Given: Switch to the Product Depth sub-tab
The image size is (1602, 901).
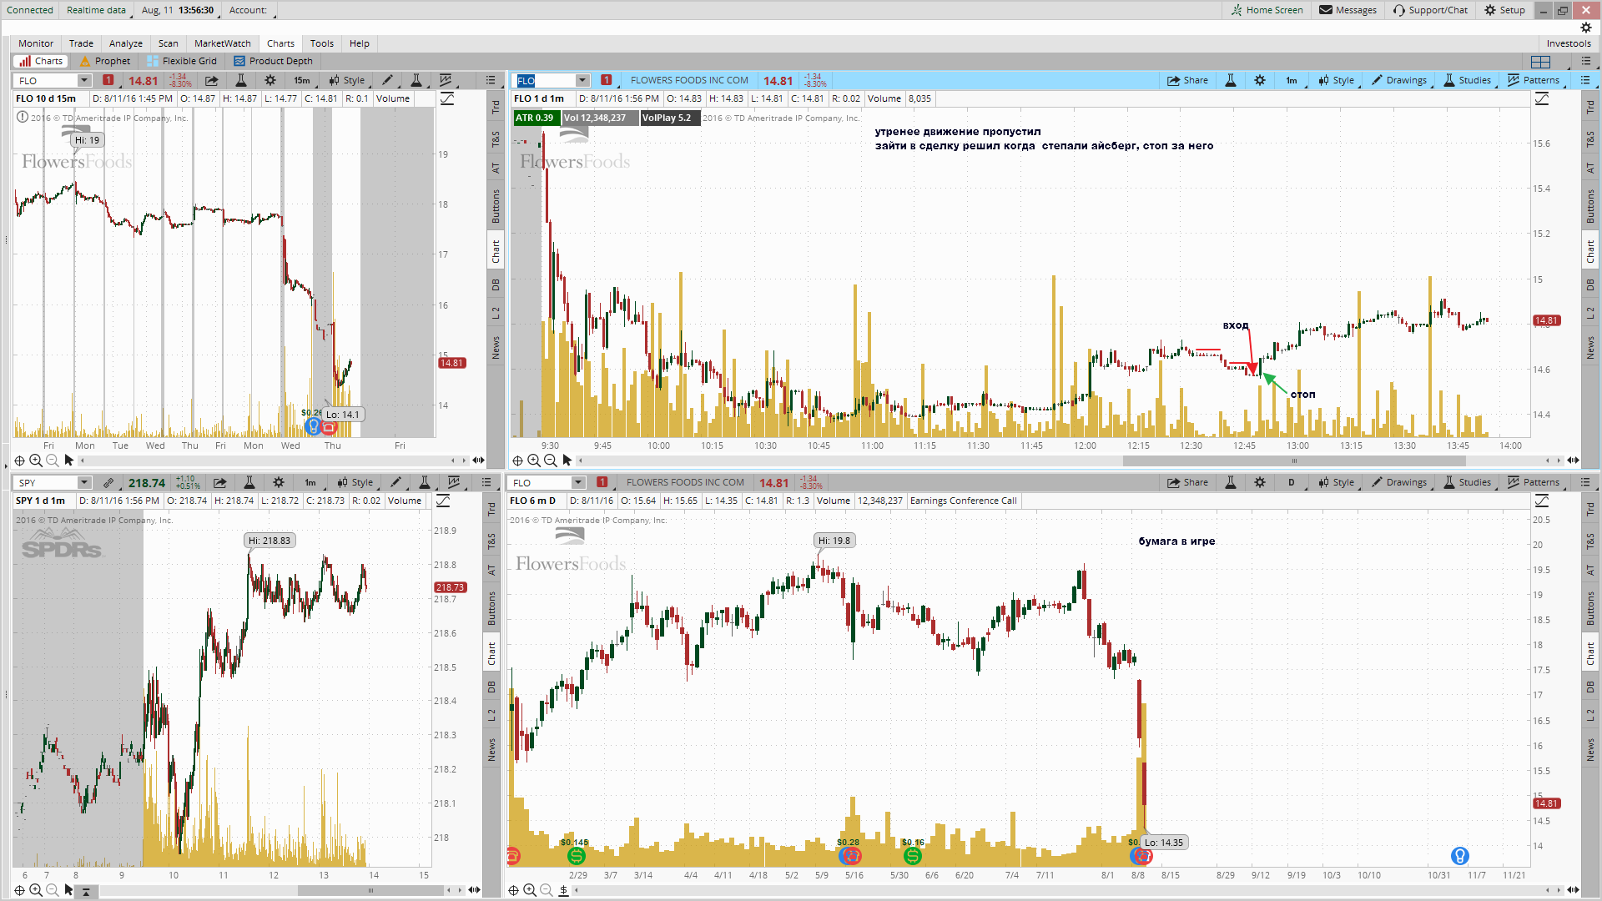Looking at the screenshot, I should point(274,61).
